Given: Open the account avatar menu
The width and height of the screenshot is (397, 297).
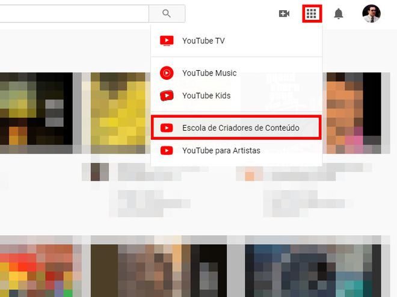Looking at the screenshot, I should click(371, 13).
